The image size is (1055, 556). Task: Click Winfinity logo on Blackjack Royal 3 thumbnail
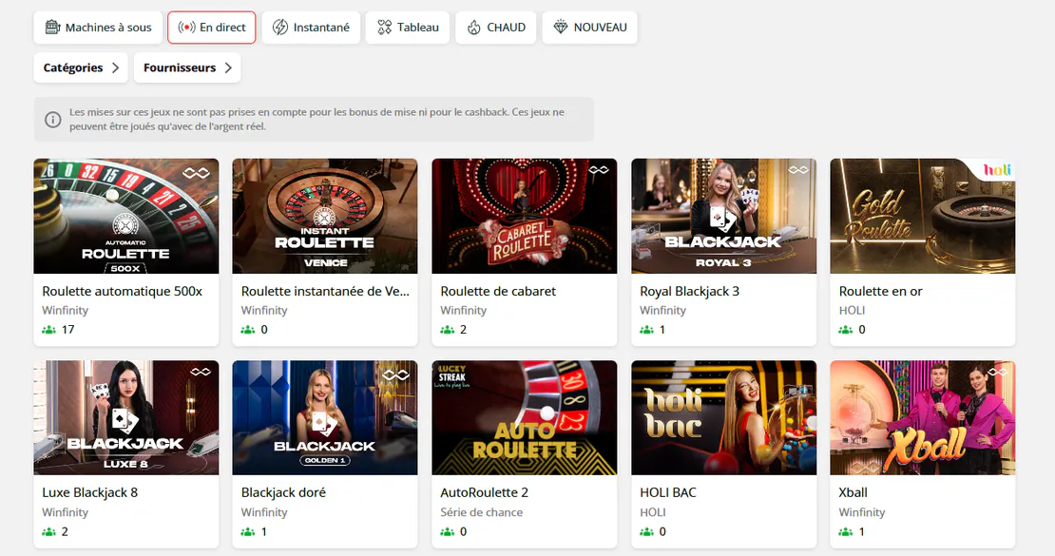click(798, 169)
